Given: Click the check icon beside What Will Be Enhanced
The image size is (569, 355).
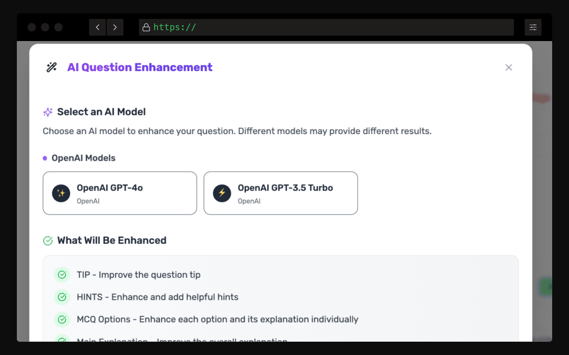Looking at the screenshot, I should click(x=48, y=241).
